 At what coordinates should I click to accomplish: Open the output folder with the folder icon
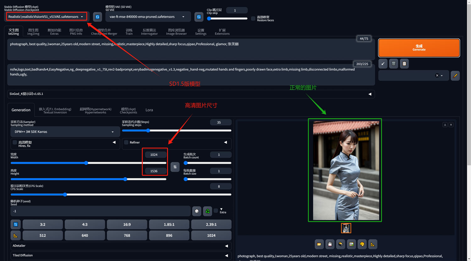point(319,244)
